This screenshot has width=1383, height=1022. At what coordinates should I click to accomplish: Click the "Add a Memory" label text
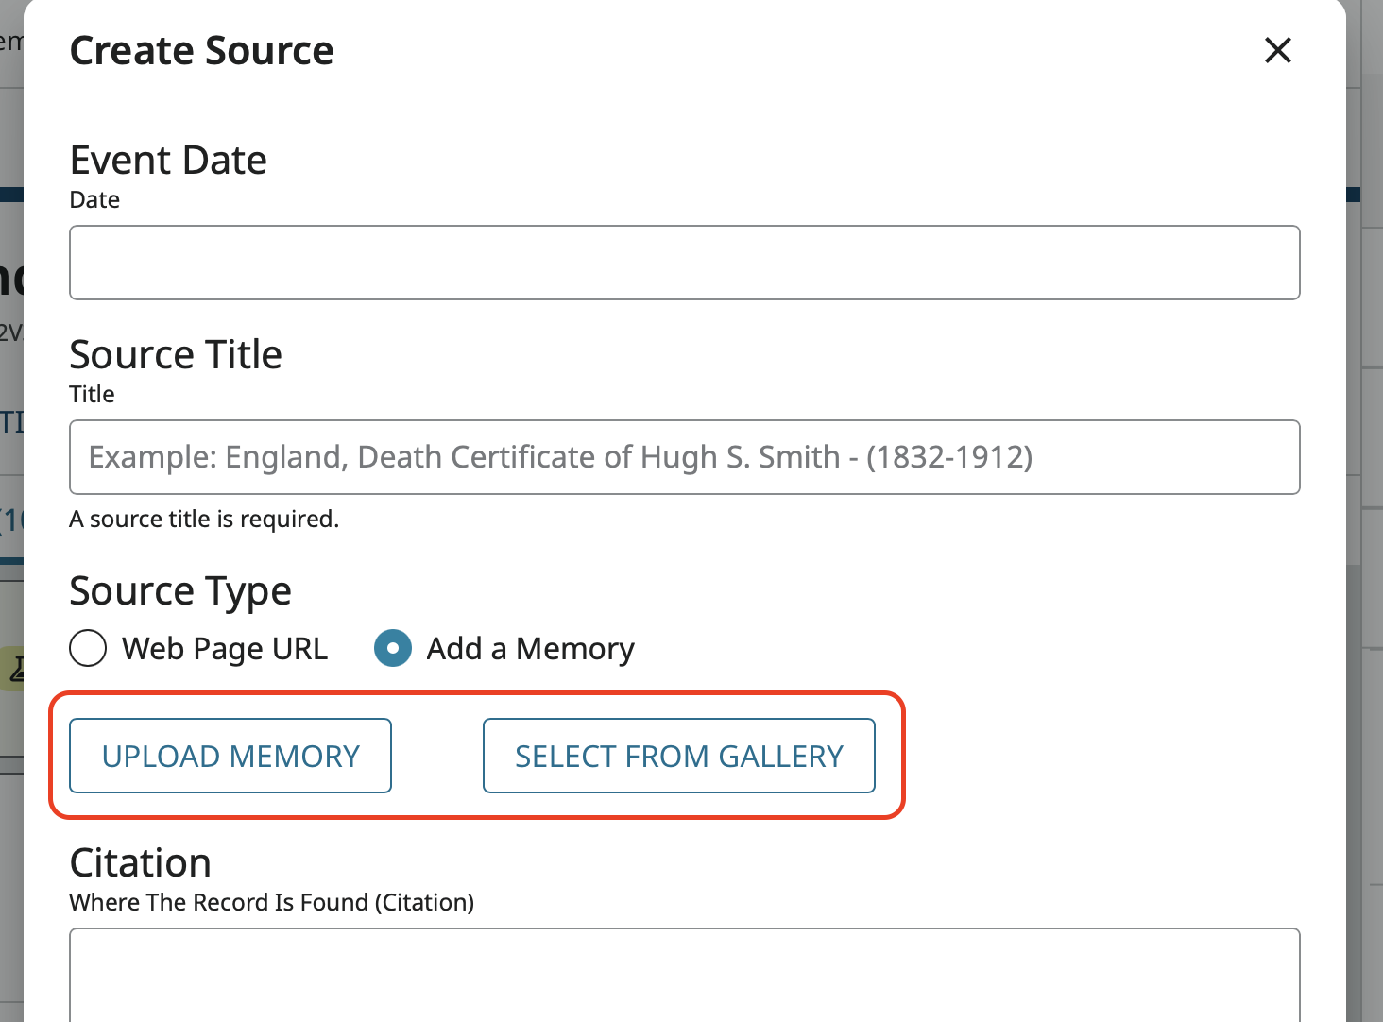pos(530,649)
